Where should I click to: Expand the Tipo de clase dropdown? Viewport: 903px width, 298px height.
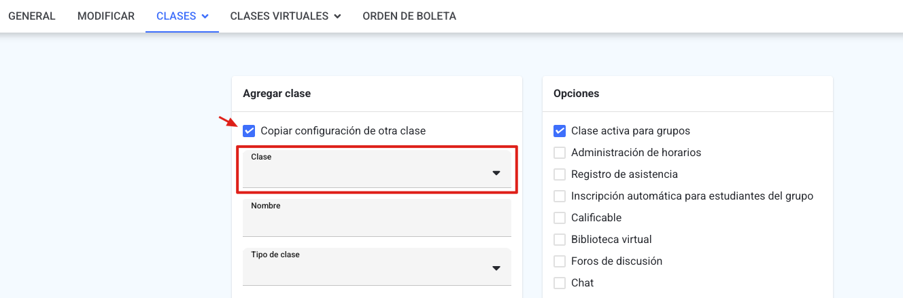[x=377, y=267]
